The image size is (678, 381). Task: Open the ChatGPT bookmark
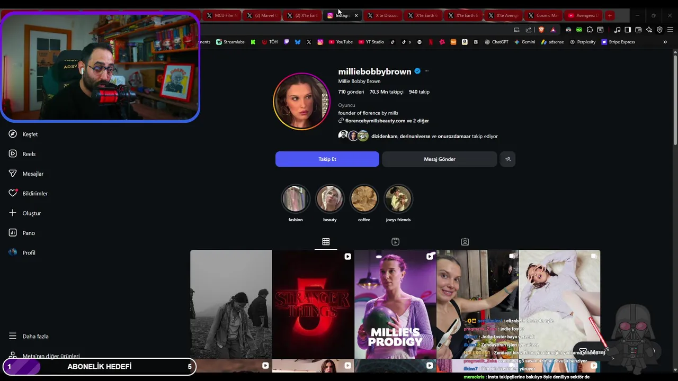click(x=496, y=42)
